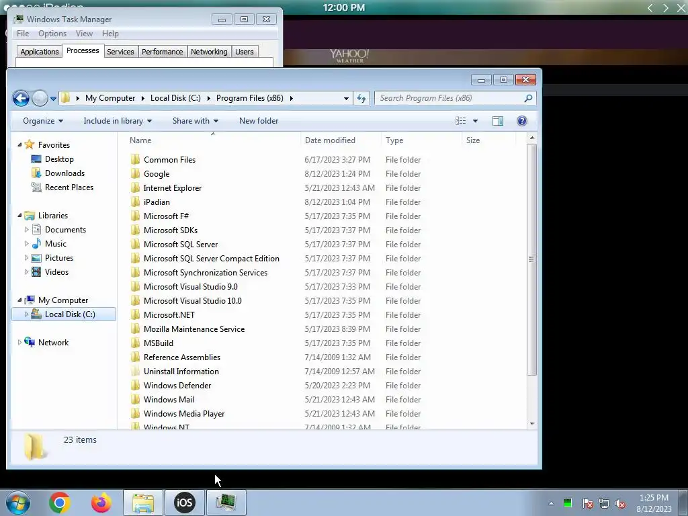Select the Mozilla Maintenance Service folder icon
Screen dimensions: 688x516
[x=135, y=329]
